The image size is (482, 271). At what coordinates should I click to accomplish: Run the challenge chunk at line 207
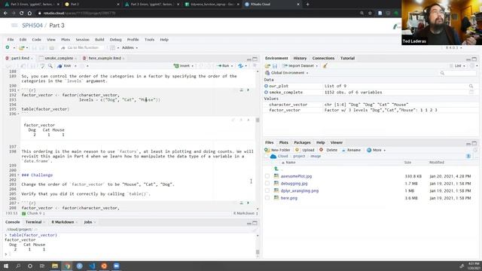tap(248, 202)
